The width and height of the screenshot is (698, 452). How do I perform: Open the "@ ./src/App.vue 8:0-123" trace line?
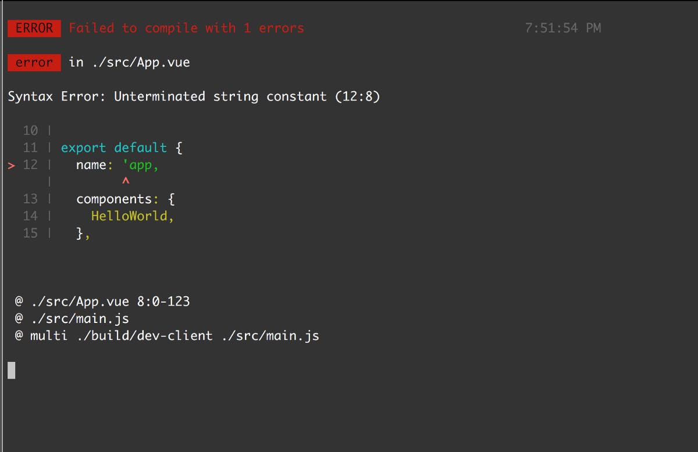(102, 302)
